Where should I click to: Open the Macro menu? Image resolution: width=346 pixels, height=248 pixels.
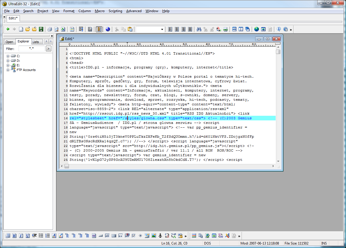(100, 11)
